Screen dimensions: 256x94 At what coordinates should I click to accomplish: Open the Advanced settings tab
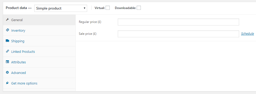39,73
